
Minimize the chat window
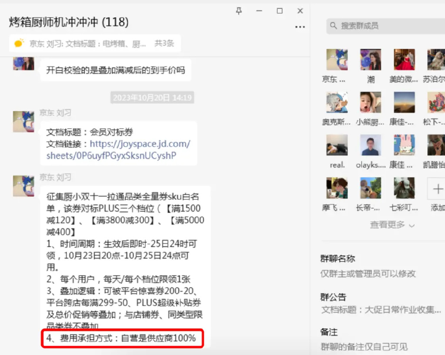tap(259, 11)
